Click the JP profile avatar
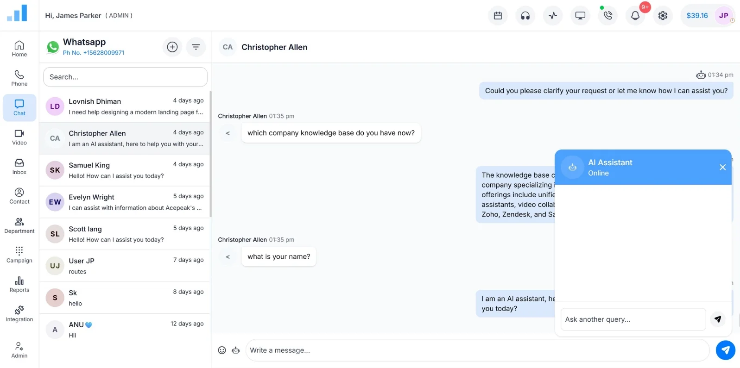740x368 pixels. click(x=724, y=16)
